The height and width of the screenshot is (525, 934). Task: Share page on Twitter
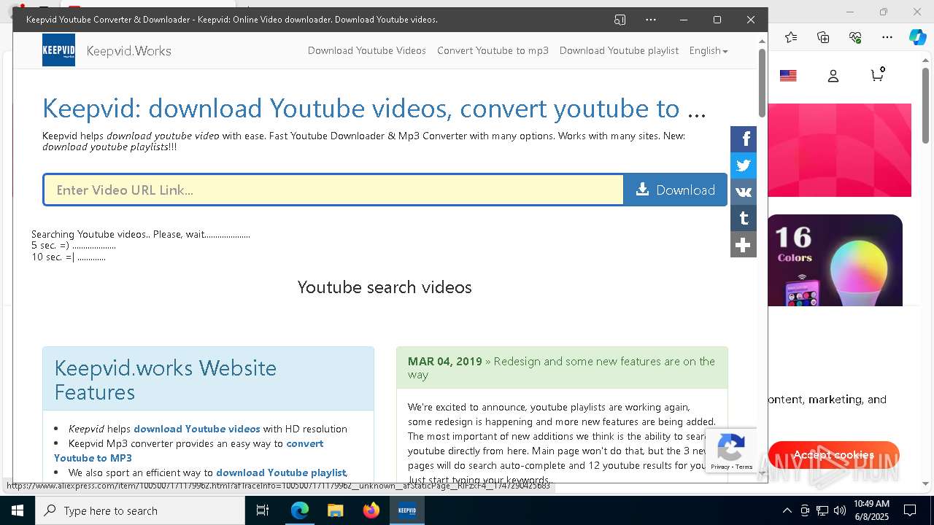pyautogui.click(x=744, y=166)
